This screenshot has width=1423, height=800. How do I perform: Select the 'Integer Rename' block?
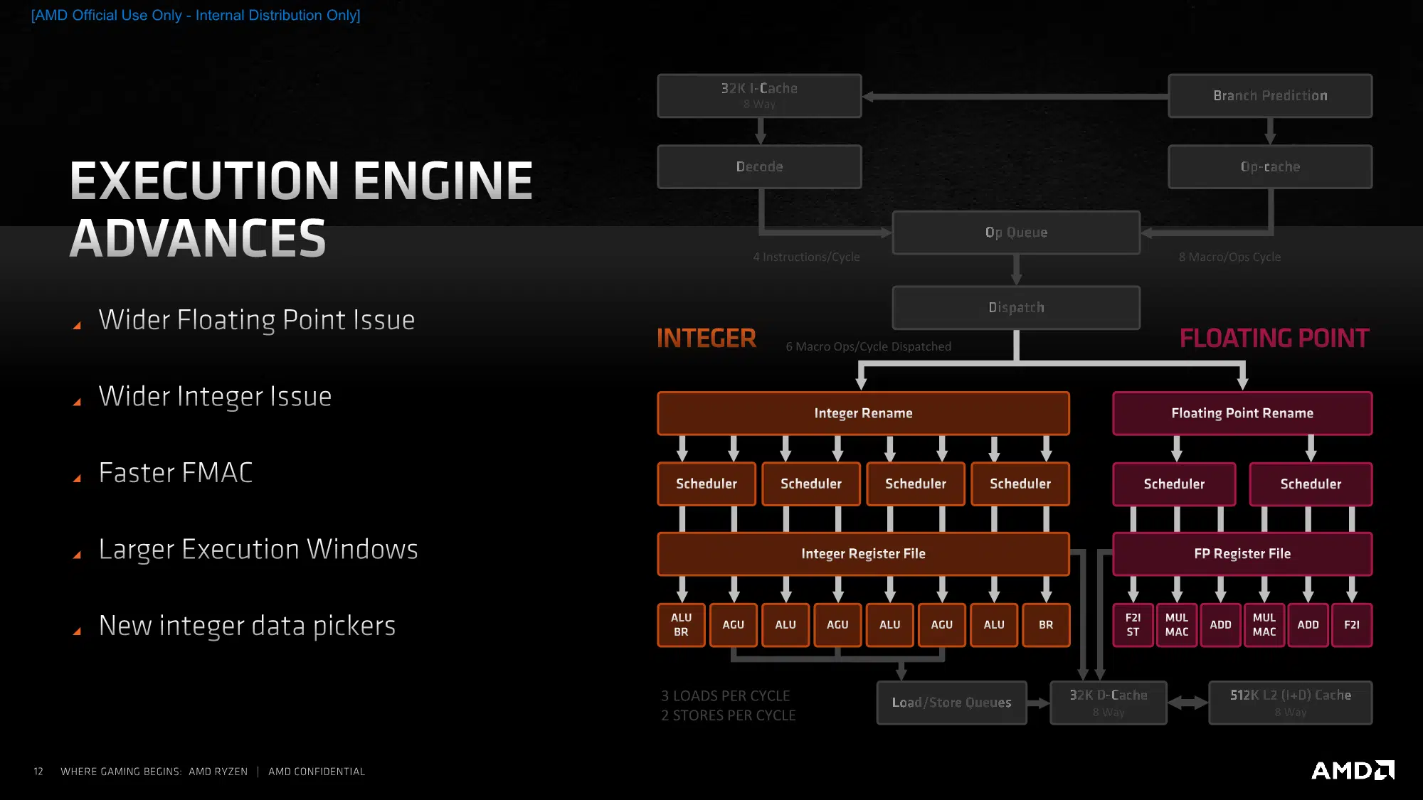point(863,413)
